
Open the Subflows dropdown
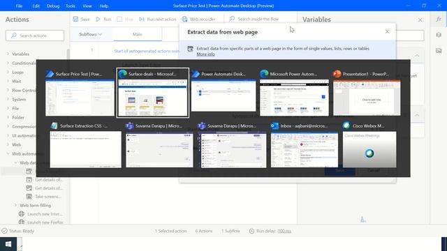point(90,34)
